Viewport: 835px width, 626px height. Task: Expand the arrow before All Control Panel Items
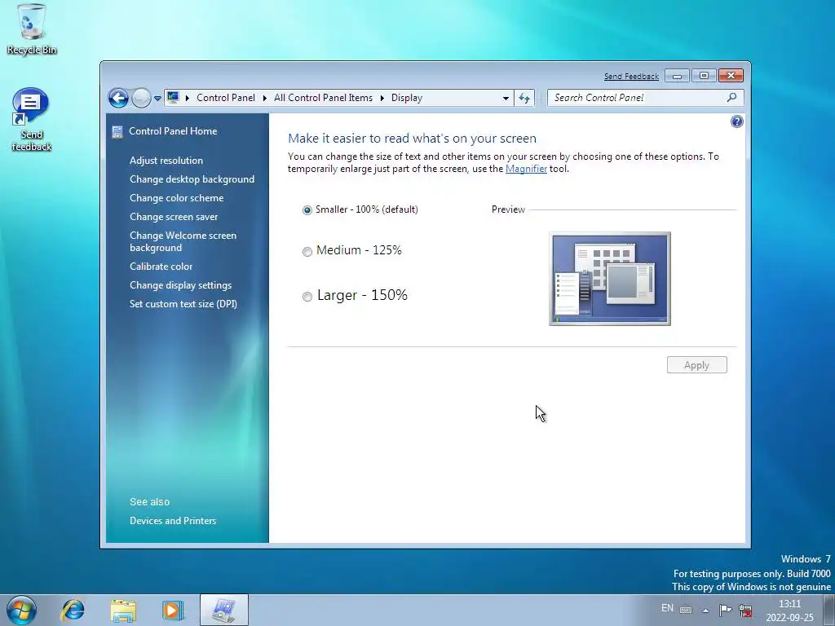[265, 98]
